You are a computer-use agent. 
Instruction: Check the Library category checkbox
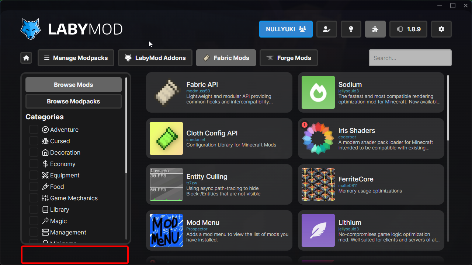[x=34, y=209]
